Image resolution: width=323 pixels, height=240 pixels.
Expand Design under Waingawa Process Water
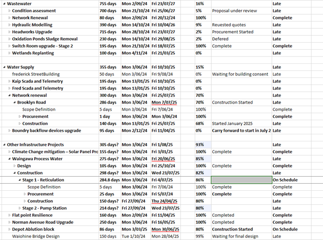(x=15, y=166)
